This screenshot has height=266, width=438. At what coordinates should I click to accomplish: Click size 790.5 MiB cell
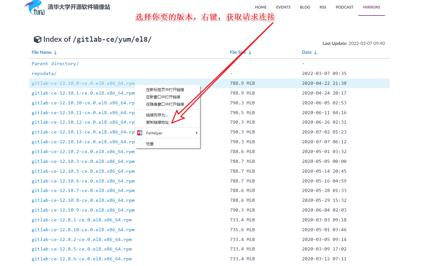point(242,113)
